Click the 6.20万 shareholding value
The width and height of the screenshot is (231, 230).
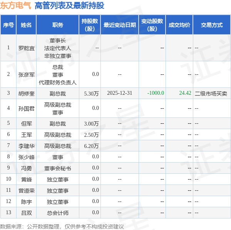tap(91, 146)
